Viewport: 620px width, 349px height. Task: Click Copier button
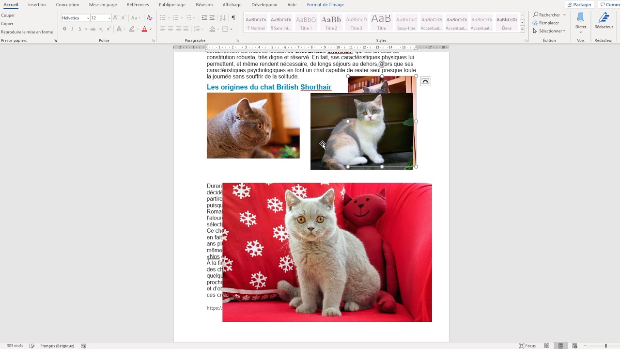7,23
